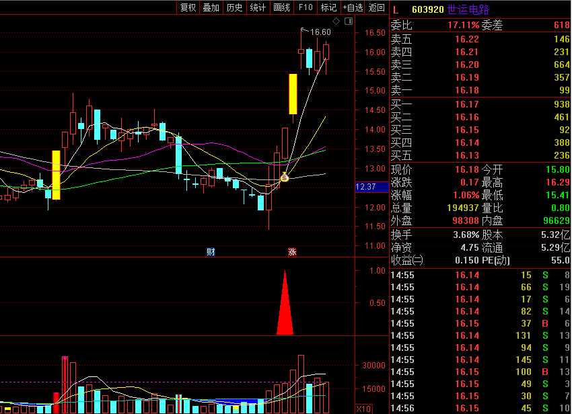Click the 最低 value 15.41
The width and height of the screenshot is (572, 414).
click(x=558, y=195)
